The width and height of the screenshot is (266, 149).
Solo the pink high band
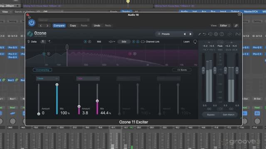pos(135,54)
